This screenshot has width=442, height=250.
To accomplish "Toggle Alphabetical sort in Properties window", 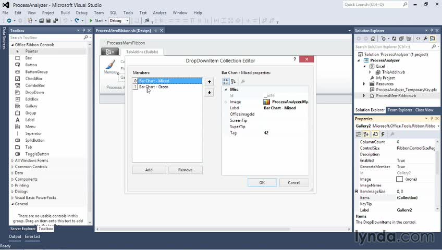I will (x=366, y=134).
